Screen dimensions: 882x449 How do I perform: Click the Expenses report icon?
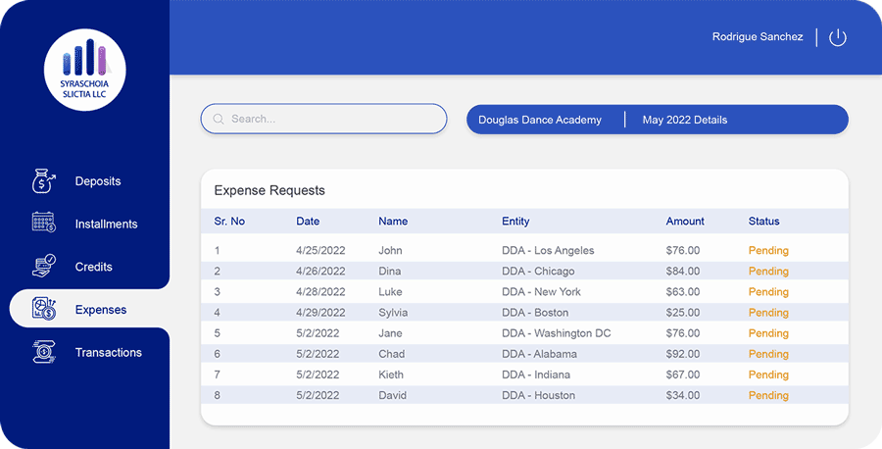(x=44, y=309)
